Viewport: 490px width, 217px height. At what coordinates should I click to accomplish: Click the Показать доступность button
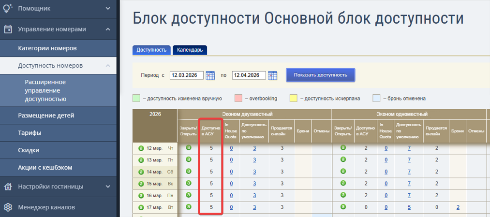[x=321, y=75]
